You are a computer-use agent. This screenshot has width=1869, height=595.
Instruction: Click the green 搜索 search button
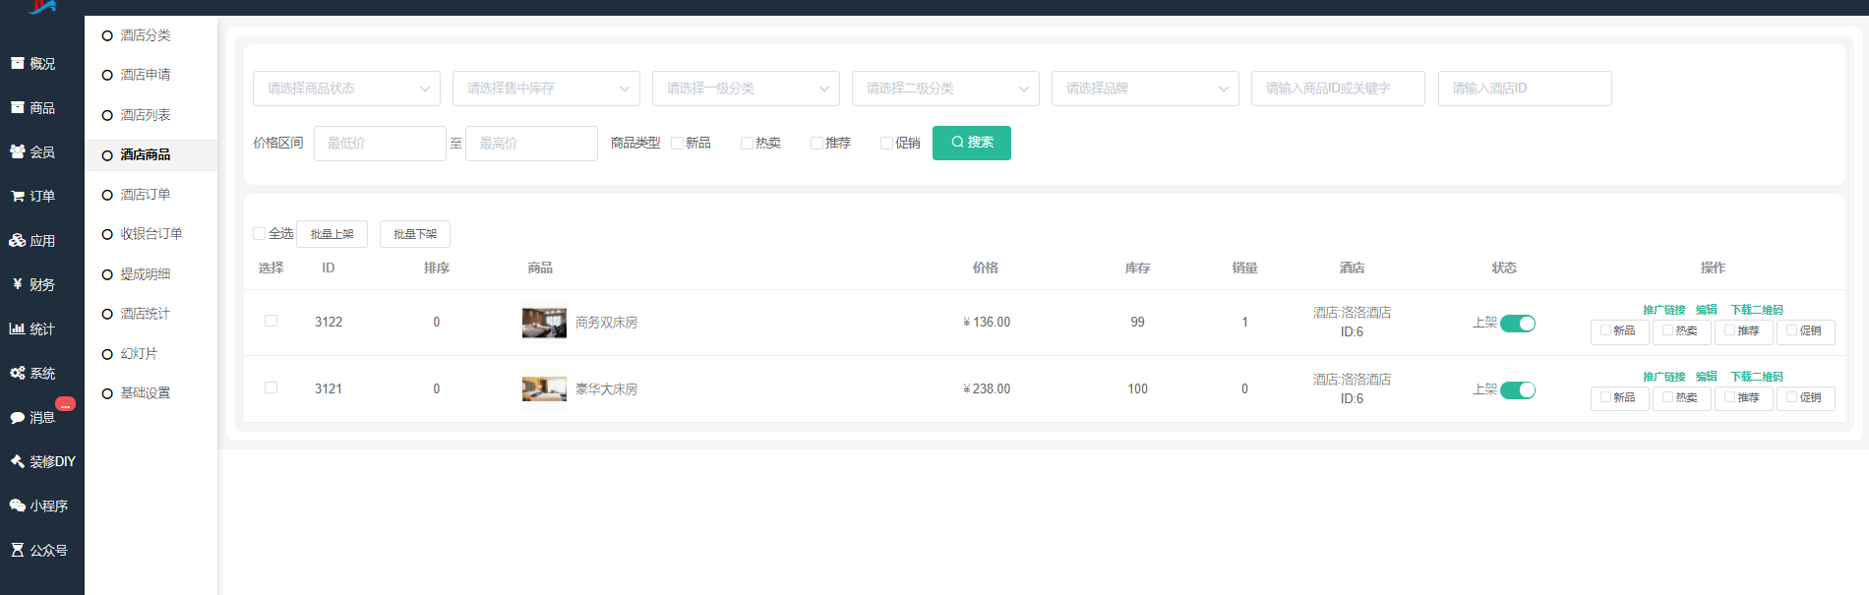(x=972, y=143)
